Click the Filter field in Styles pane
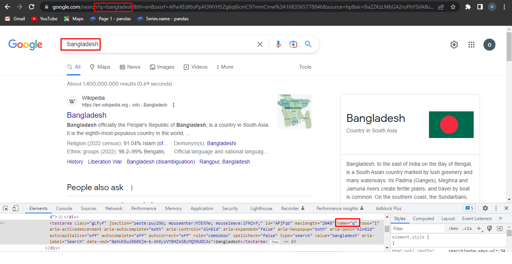The height and width of the screenshot is (264, 512). pyautogui.click(x=417, y=228)
